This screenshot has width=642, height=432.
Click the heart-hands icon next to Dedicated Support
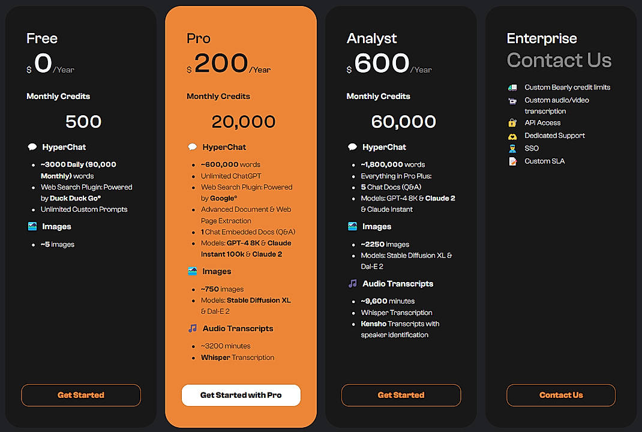[514, 135]
